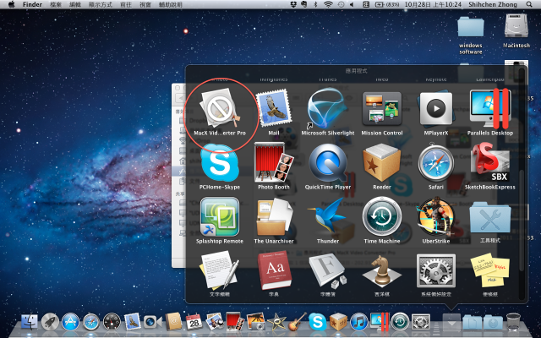Open the Bluetooth status menu

tap(315, 4)
